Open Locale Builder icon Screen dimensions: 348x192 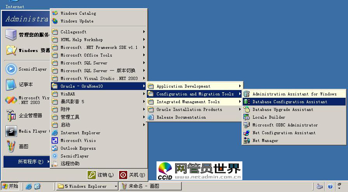(x=247, y=117)
